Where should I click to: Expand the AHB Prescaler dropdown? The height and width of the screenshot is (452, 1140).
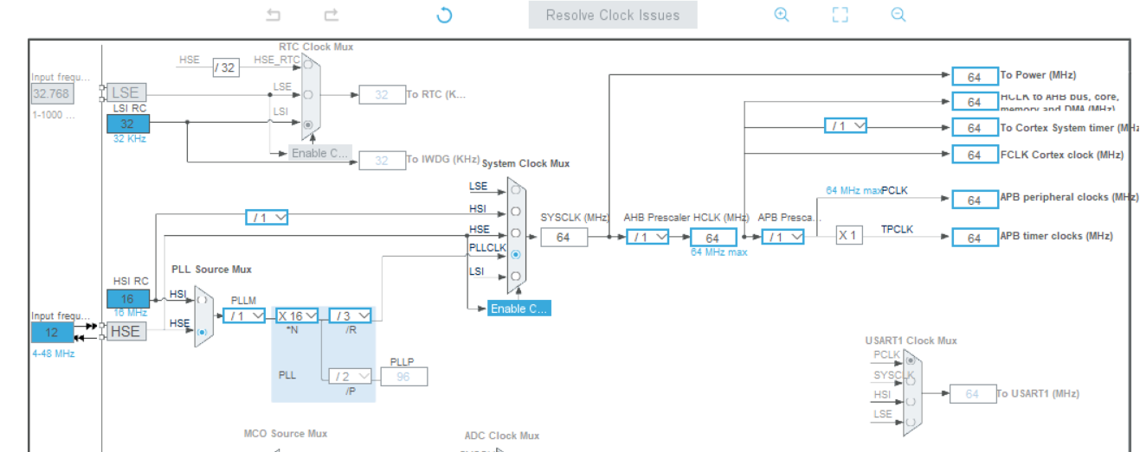(x=647, y=238)
